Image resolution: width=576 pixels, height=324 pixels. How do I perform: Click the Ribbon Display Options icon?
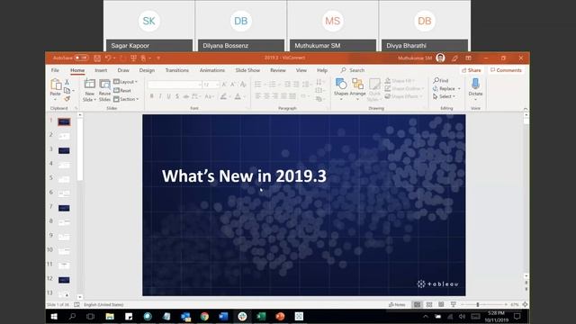[468, 58]
